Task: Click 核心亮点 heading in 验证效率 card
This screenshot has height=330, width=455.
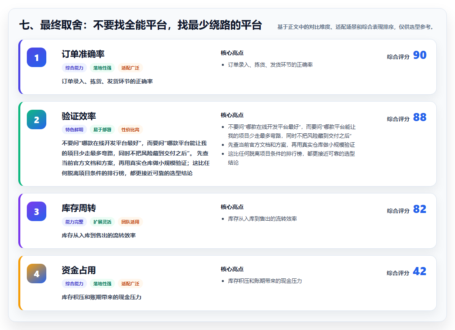Action: (x=232, y=115)
